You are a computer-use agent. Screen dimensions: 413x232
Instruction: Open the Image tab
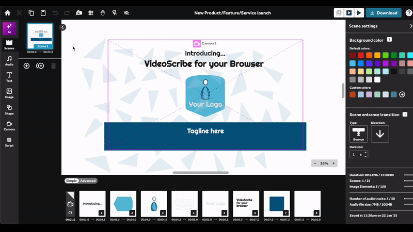(x=9, y=93)
